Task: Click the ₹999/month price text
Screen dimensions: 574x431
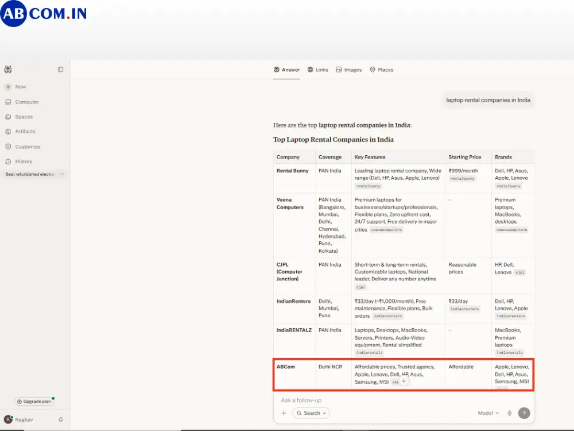Action: [463, 171]
